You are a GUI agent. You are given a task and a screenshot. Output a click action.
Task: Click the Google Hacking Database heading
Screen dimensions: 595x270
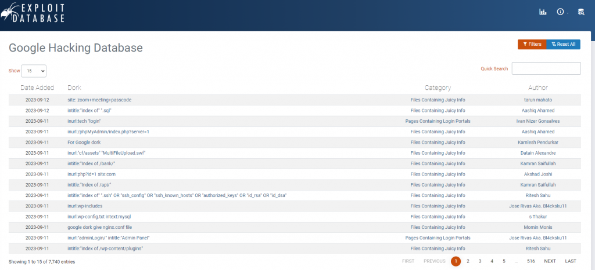point(76,48)
